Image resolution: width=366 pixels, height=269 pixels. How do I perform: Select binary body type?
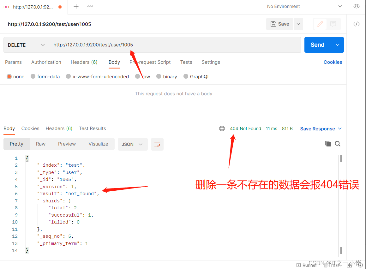[x=159, y=76]
